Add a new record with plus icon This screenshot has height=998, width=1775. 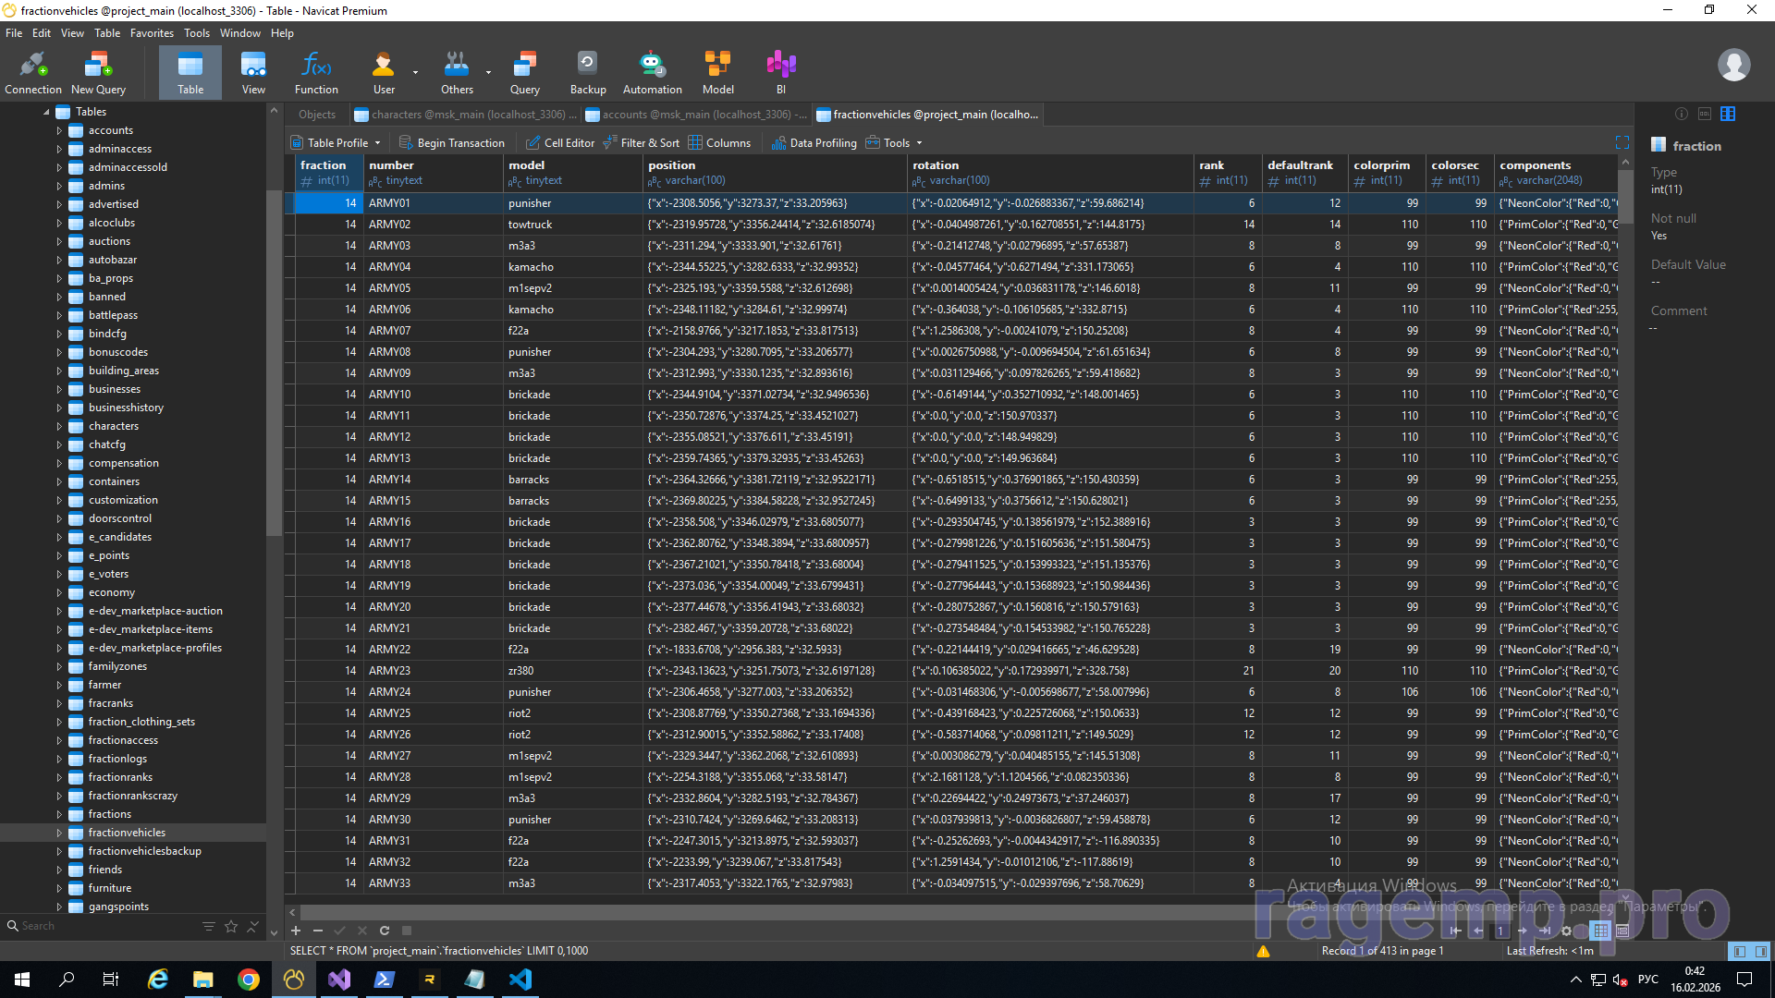pyautogui.click(x=296, y=931)
